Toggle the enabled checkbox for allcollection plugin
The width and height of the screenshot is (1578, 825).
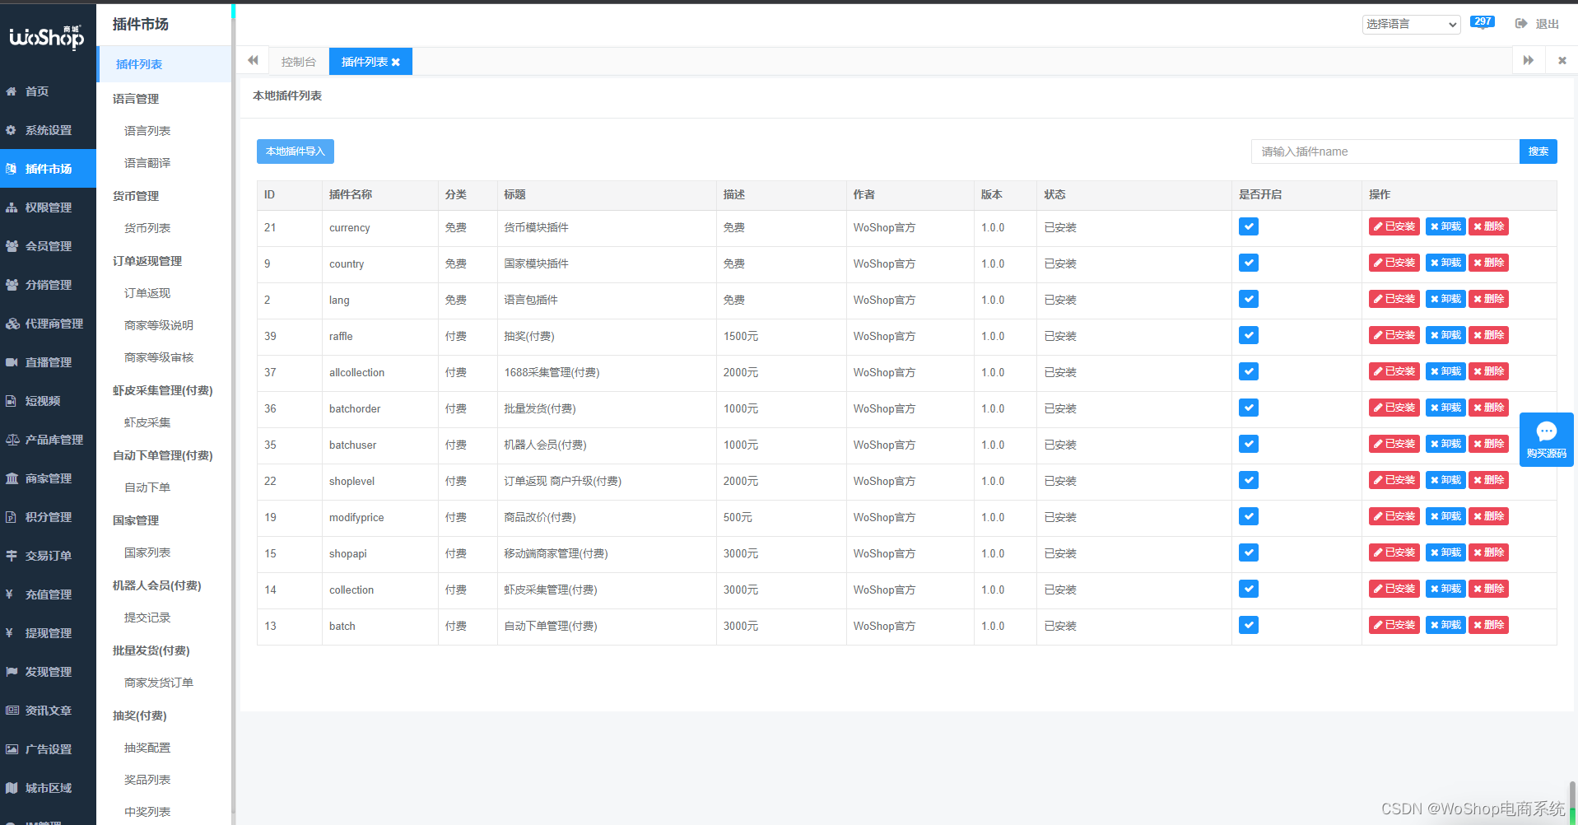1249,372
